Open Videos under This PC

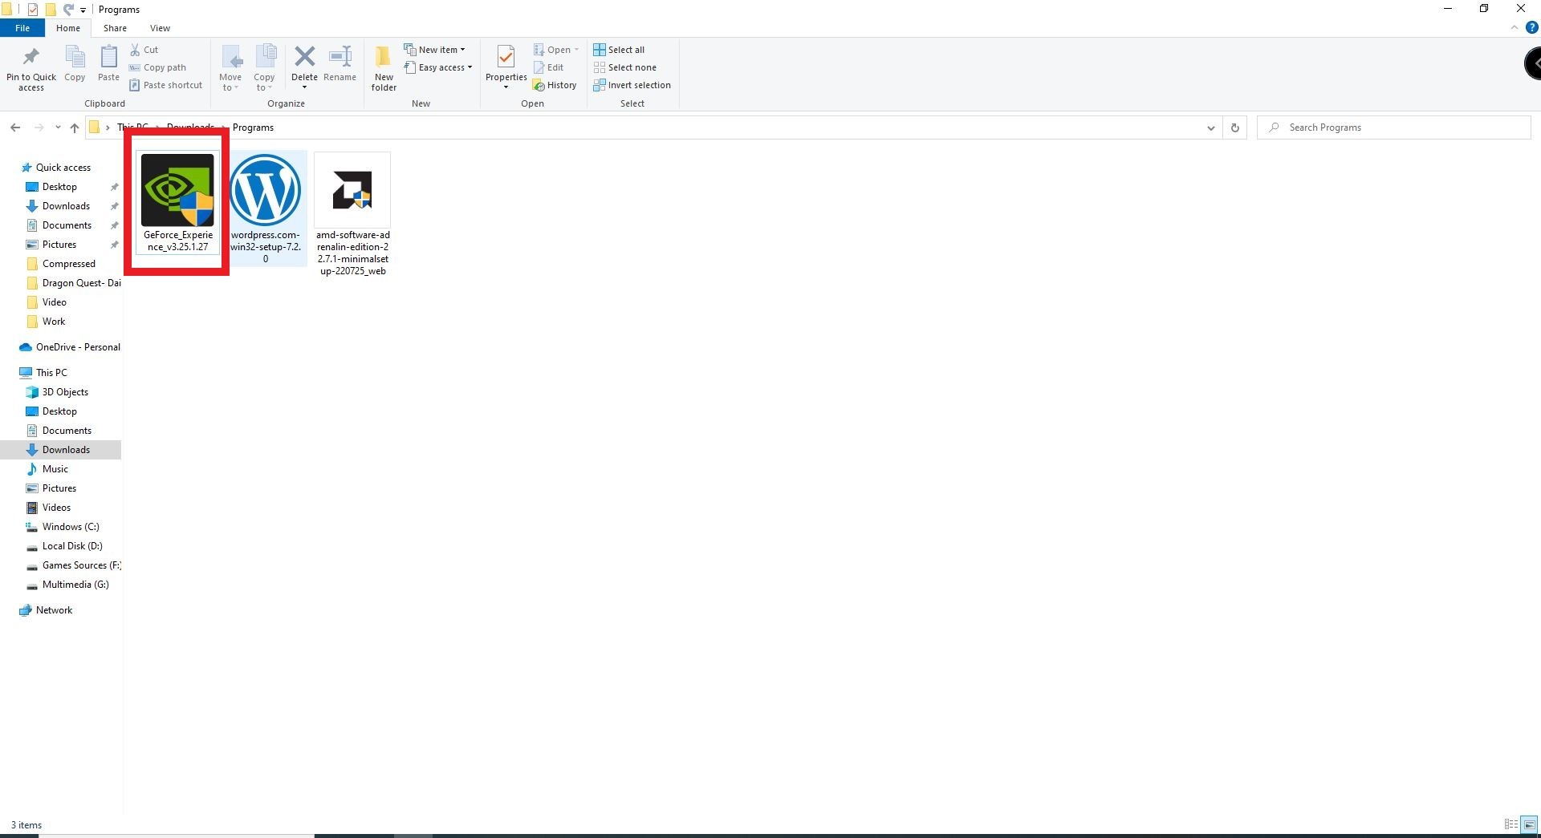click(56, 508)
